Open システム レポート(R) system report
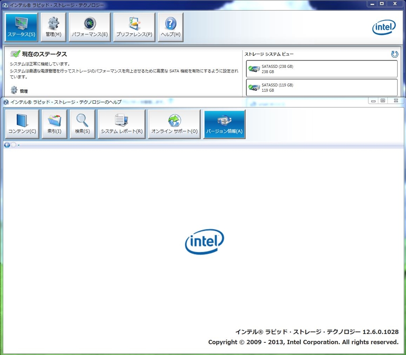This screenshot has width=406, height=355. pyautogui.click(x=121, y=124)
